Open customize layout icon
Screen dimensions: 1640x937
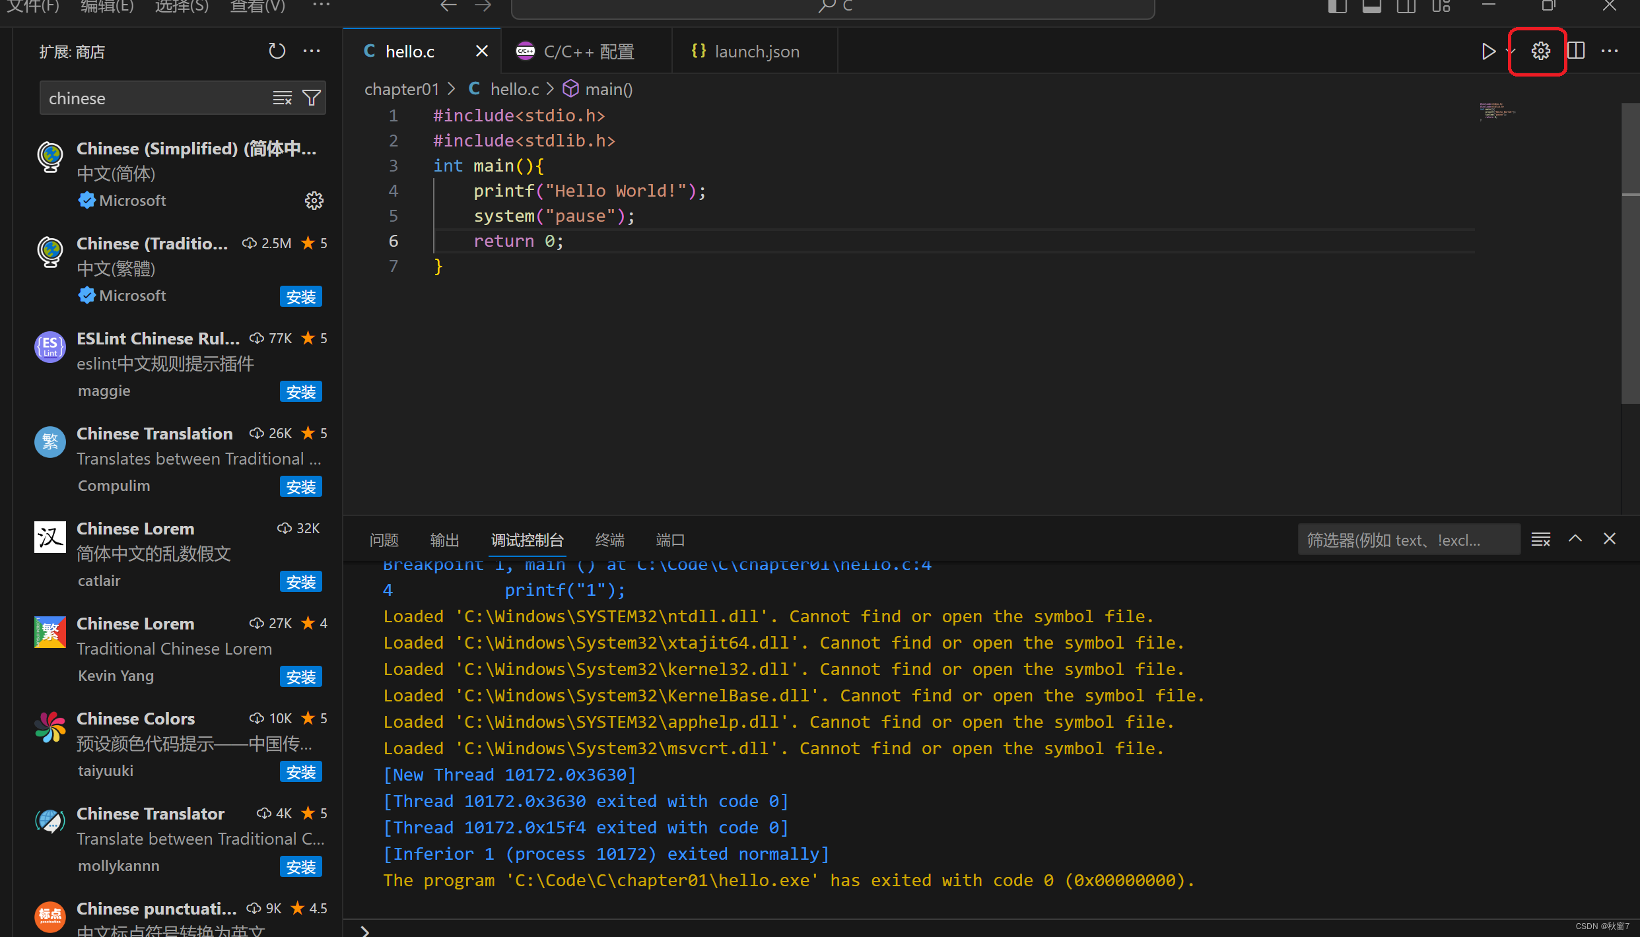(x=1441, y=7)
